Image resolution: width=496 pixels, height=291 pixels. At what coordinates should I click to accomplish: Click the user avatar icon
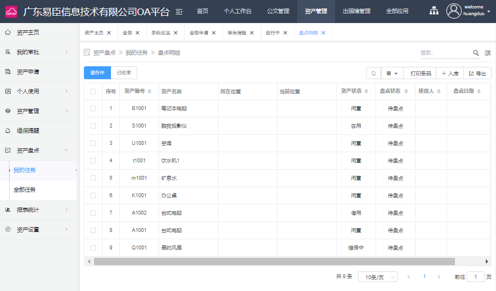454,11
